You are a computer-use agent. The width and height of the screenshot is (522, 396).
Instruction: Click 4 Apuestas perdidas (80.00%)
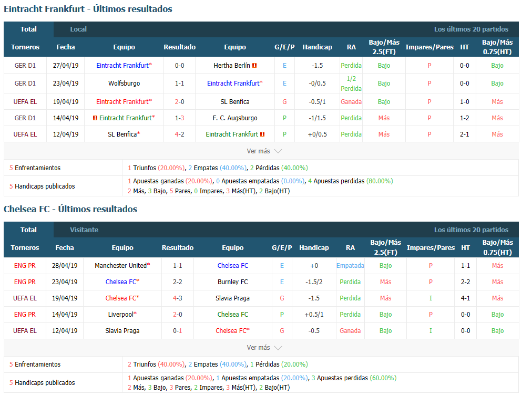click(351, 181)
